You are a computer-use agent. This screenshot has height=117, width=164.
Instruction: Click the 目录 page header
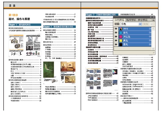(12, 6)
